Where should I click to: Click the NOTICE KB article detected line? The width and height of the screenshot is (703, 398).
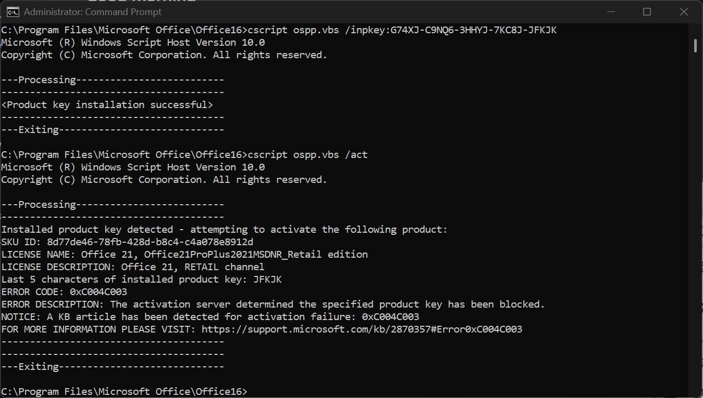(x=210, y=316)
